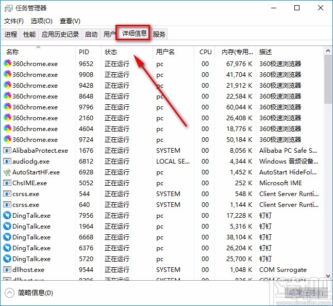This screenshot has height=306, width=333.
Task: Click the 360chrome.exe icon in the PID 8648 row
Action: (7, 96)
